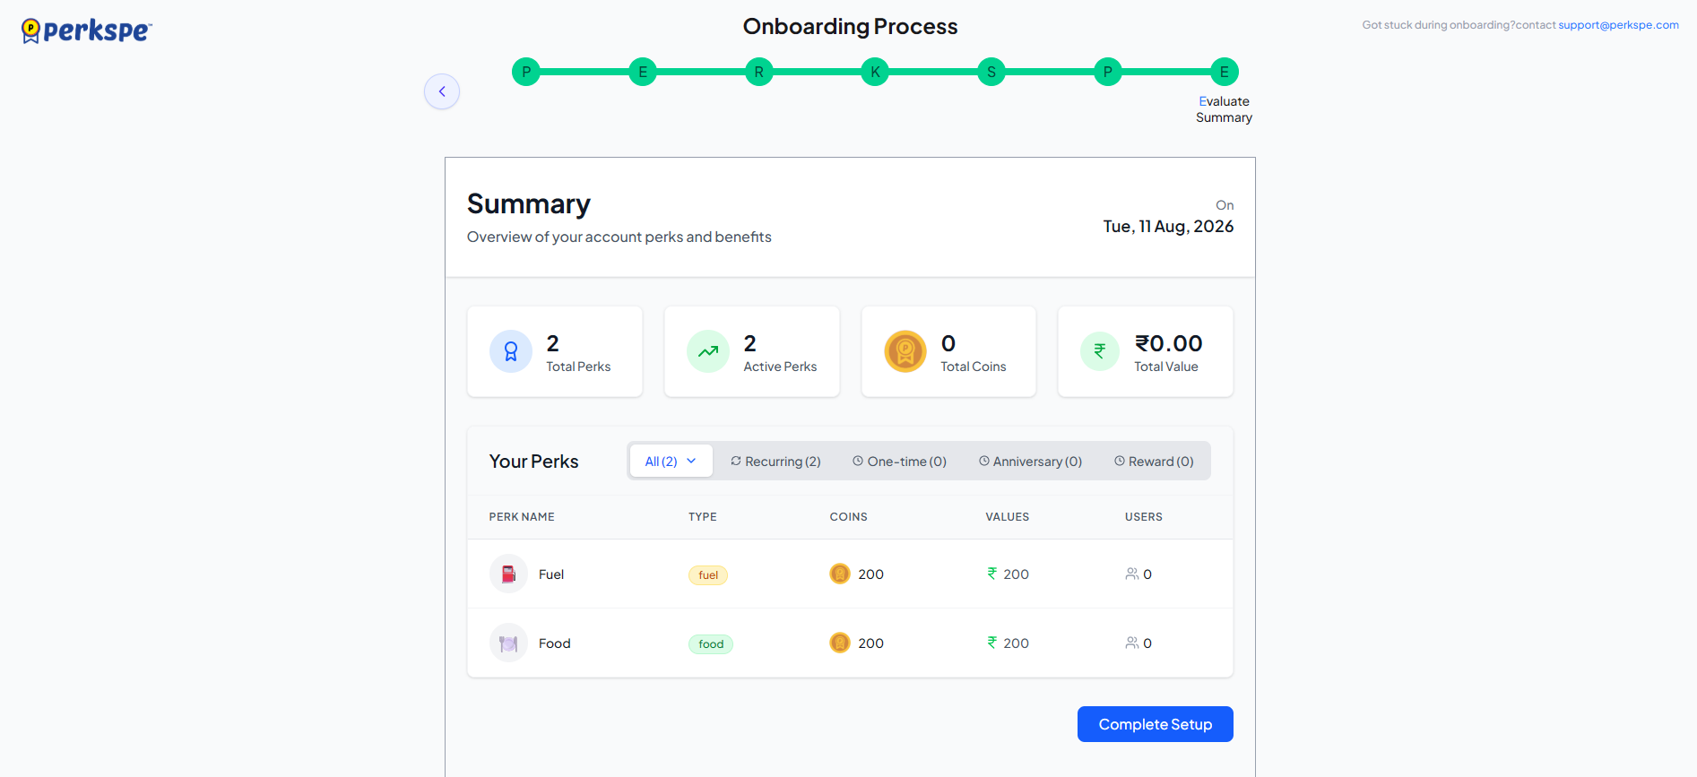Select the R onboarding step circle
The image size is (1697, 777).
tap(759, 72)
